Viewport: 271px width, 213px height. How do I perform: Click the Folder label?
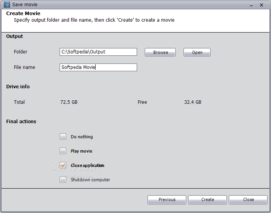[21, 52]
